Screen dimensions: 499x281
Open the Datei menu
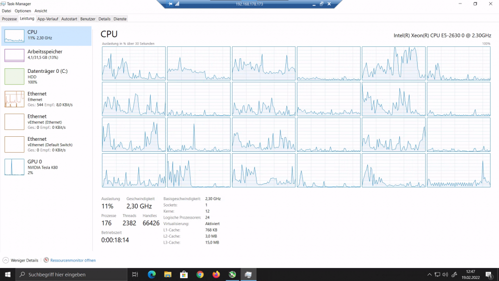pyautogui.click(x=6, y=11)
